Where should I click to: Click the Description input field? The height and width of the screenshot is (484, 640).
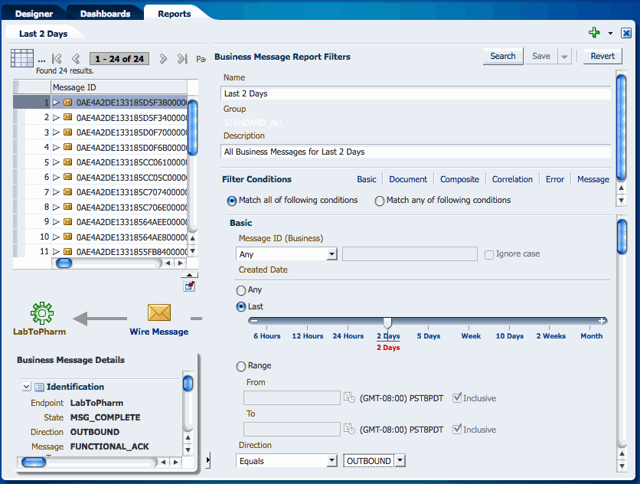click(x=416, y=152)
